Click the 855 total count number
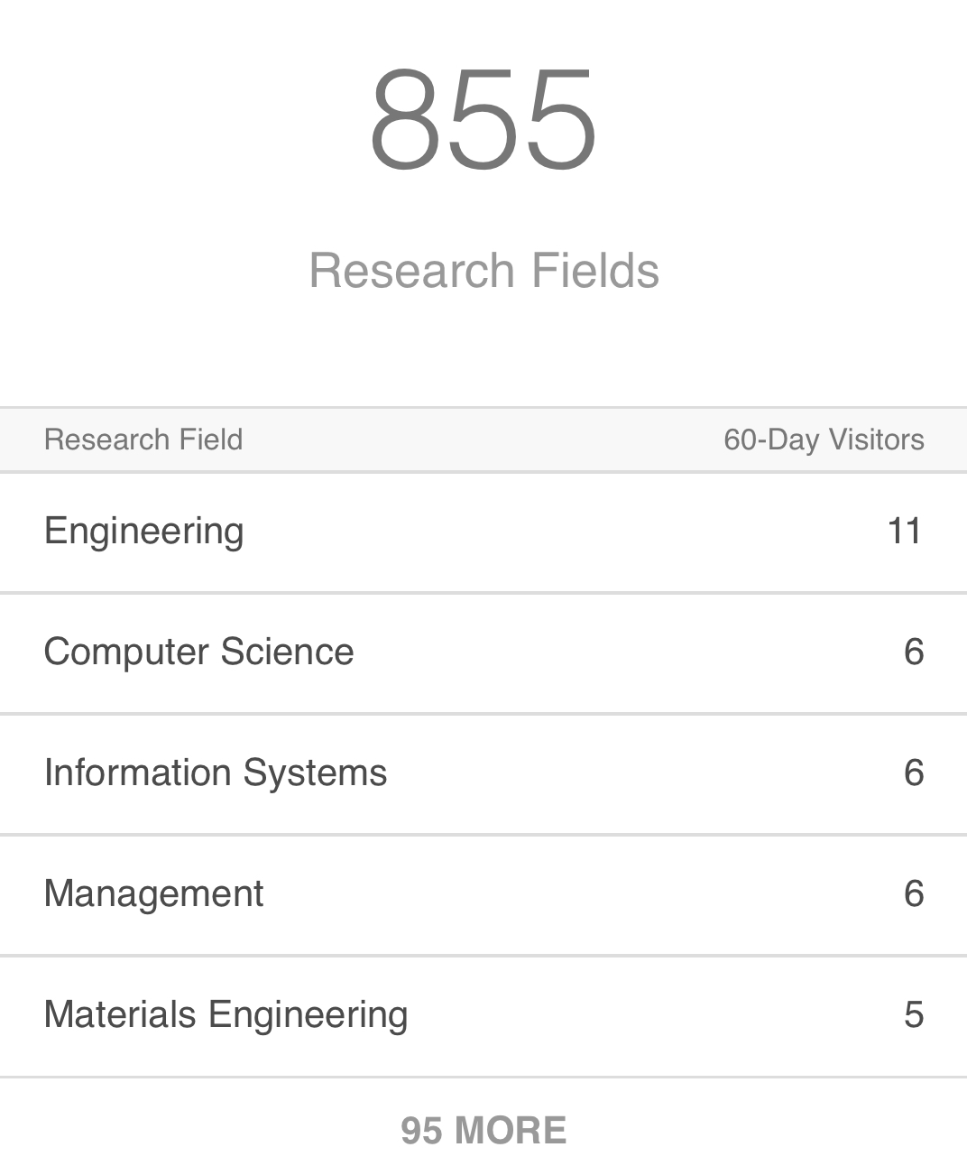 click(x=483, y=120)
